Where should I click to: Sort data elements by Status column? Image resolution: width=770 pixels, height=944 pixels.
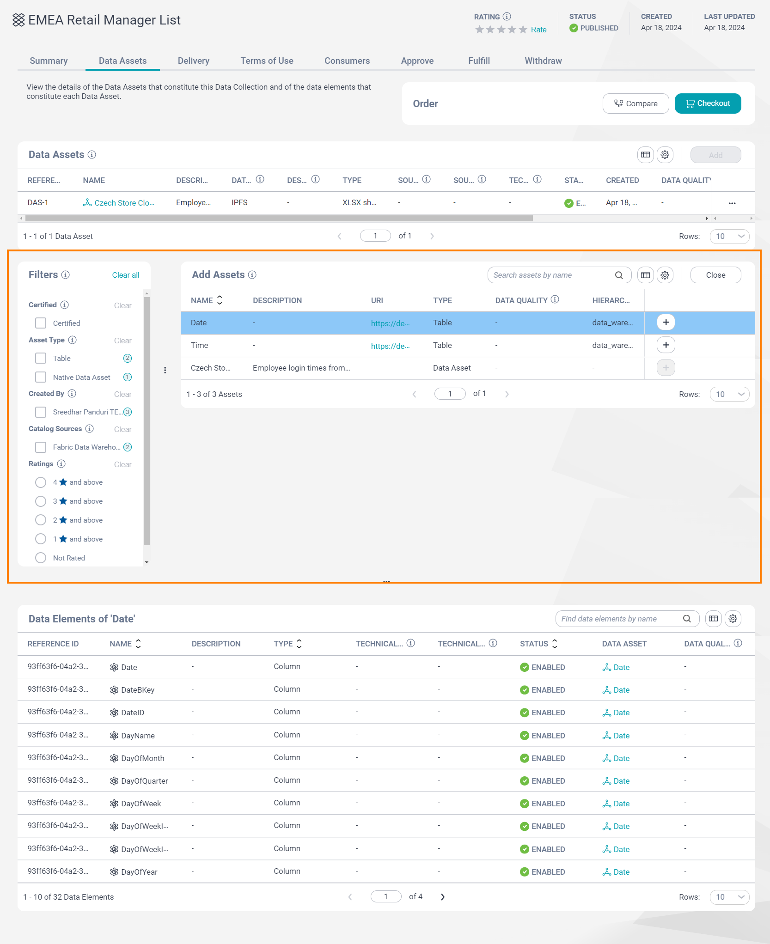click(555, 644)
